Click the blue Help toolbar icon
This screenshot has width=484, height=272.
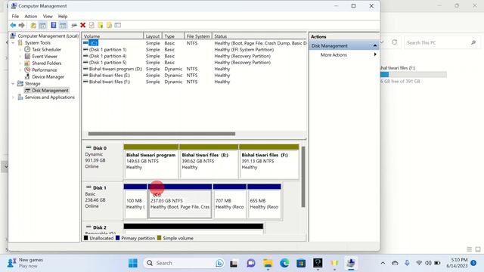point(54,25)
